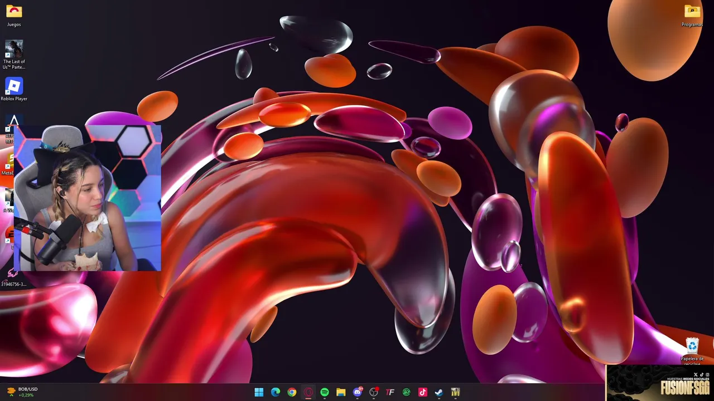The height and width of the screenshot is (401, 714).
Task: Open the Juegos folder on desktop
Action: pos(14,16)
